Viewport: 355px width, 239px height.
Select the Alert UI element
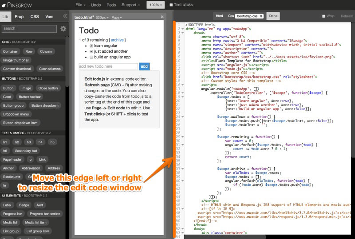39,205
